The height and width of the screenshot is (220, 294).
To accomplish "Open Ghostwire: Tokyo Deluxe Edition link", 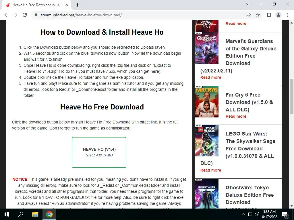I will [249, 195].
